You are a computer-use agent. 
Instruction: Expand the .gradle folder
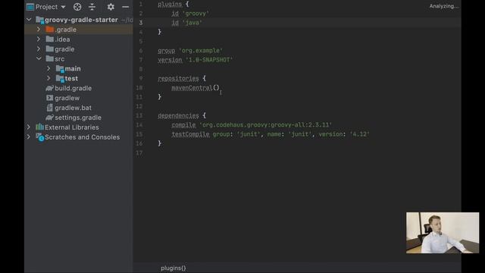pos(39,30)
